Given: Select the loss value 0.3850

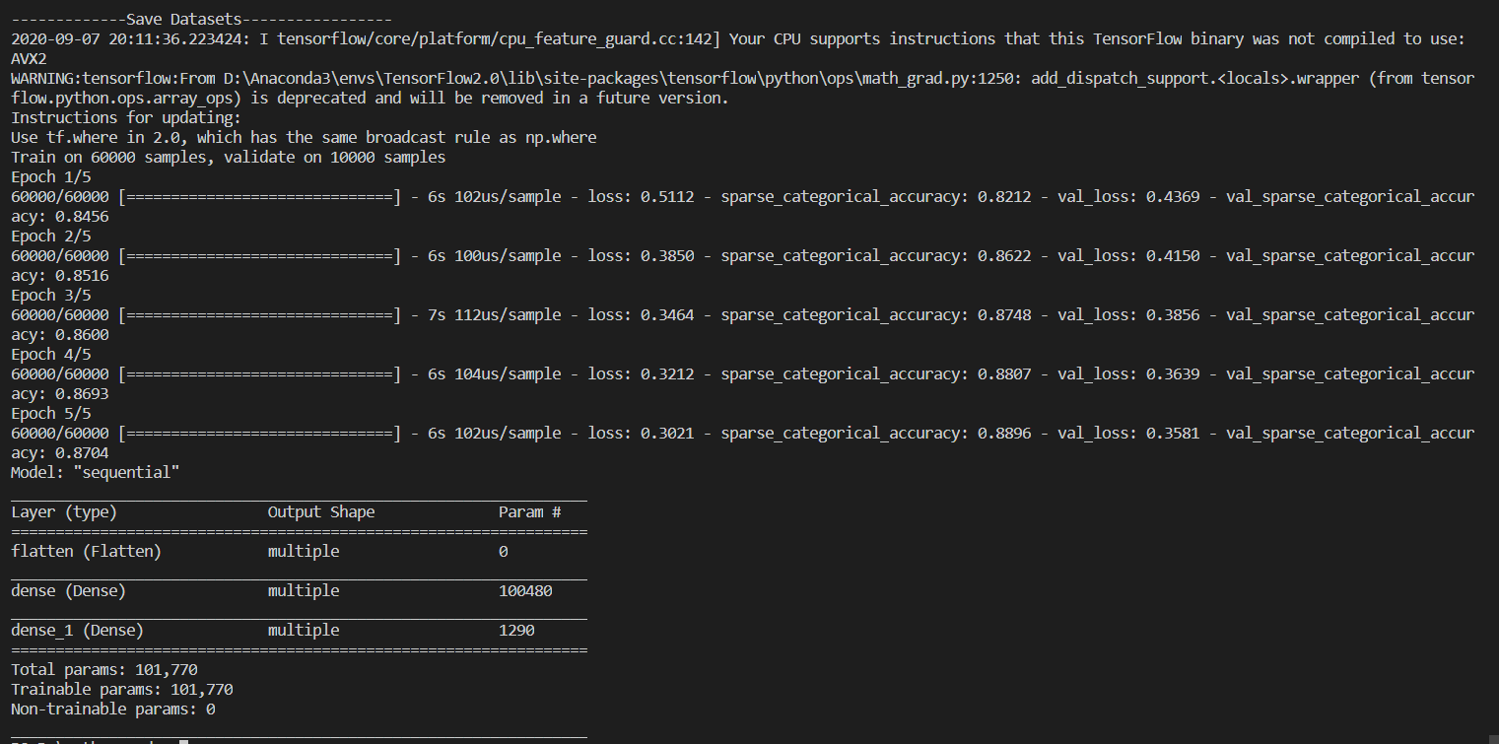Looking at the screenshot, I should (667, 256).
